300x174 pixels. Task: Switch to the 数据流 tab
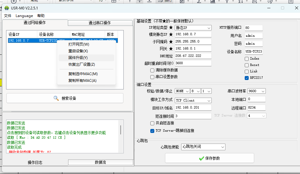[100, 162]
